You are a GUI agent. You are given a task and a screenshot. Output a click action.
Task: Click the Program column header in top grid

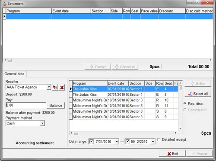pyautogui.click(x=29, y=11)
